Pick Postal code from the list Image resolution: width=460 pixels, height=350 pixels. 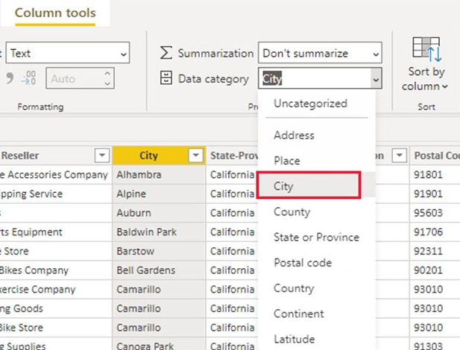(x=302, y=263)
